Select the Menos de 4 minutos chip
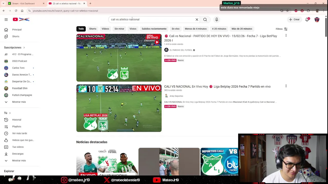Screen dimensions: 328x184 pos(196,29)
